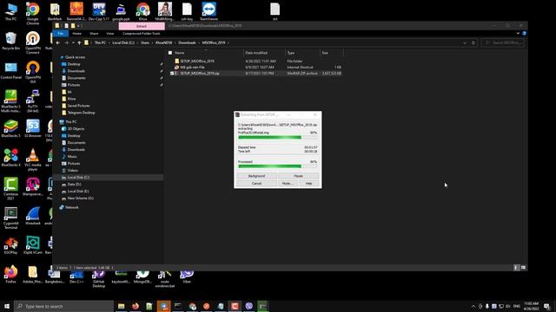Image resolution: width=556 pixels, height=312 pixels.
Task: Click the WinRAR icon in dialog title
Action: tap(237, 114)
